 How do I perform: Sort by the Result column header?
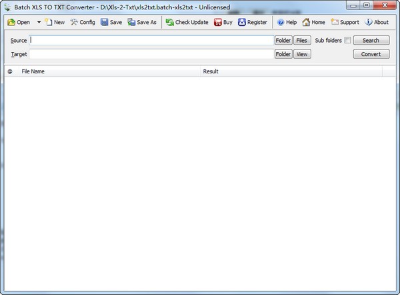tap(291, 71)
